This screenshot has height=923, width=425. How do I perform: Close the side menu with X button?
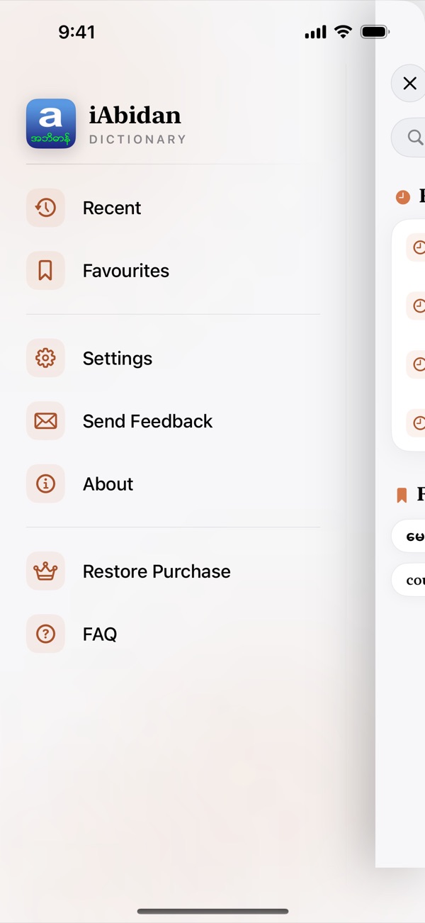point(409,84)
